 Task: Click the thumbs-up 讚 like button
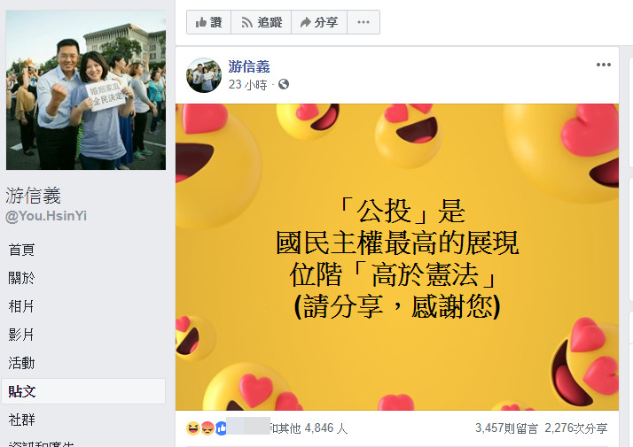click(x=208, y=22)
